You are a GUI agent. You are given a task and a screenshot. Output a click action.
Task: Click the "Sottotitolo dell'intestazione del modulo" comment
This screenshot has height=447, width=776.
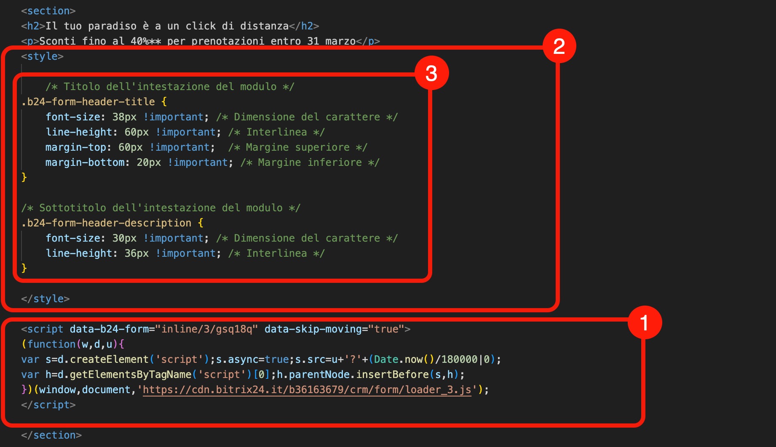tap(161, 208)
